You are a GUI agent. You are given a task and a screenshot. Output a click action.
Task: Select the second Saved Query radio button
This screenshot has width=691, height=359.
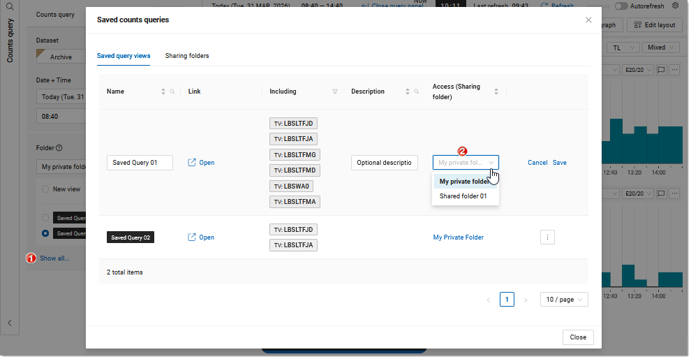coord(45,233)
